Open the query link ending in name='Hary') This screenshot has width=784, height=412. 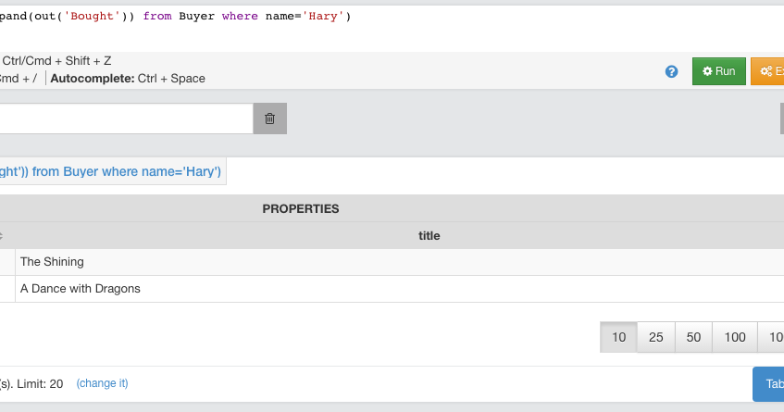(110, 171)
